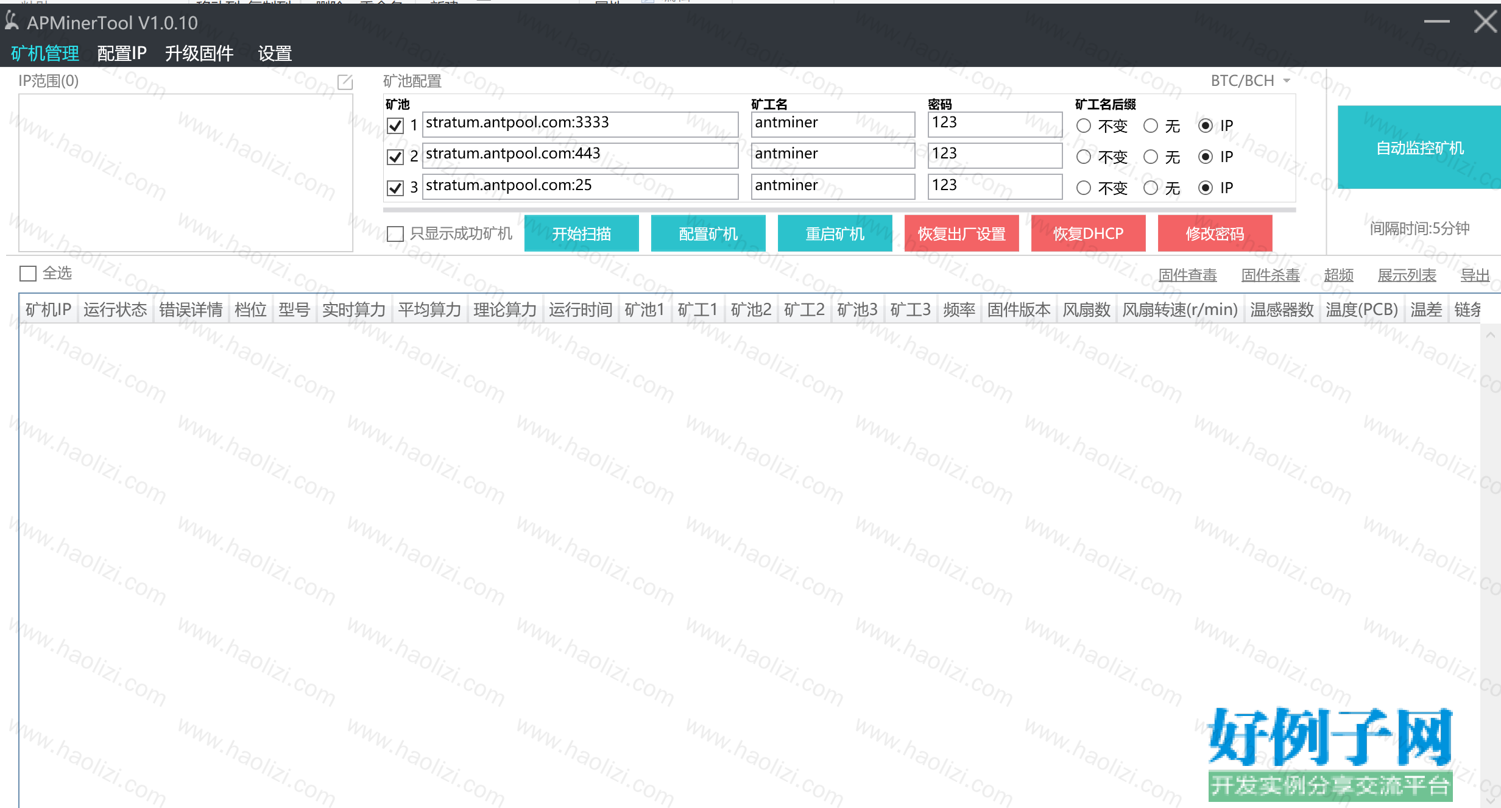Screen dimensions: 1501x808
Task: Click the table scrollbar up arrow
Action: coord(1490,335)
